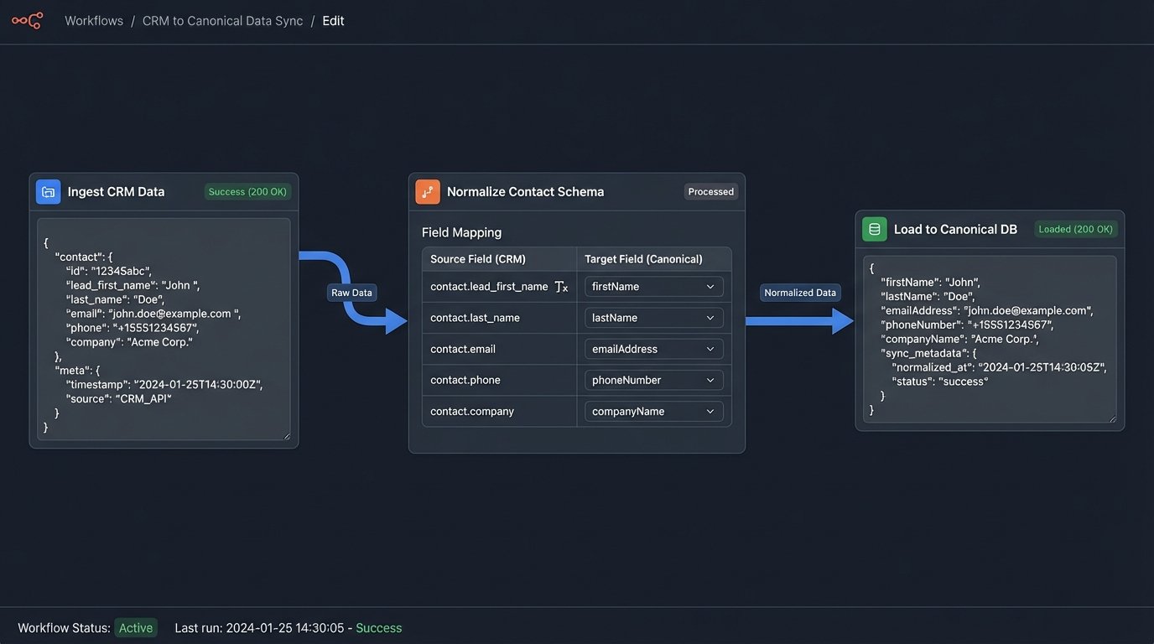Expand the companyName target field dropdown
The height and width of the screenshot is (644, 1154).
[x=653, y=412]
